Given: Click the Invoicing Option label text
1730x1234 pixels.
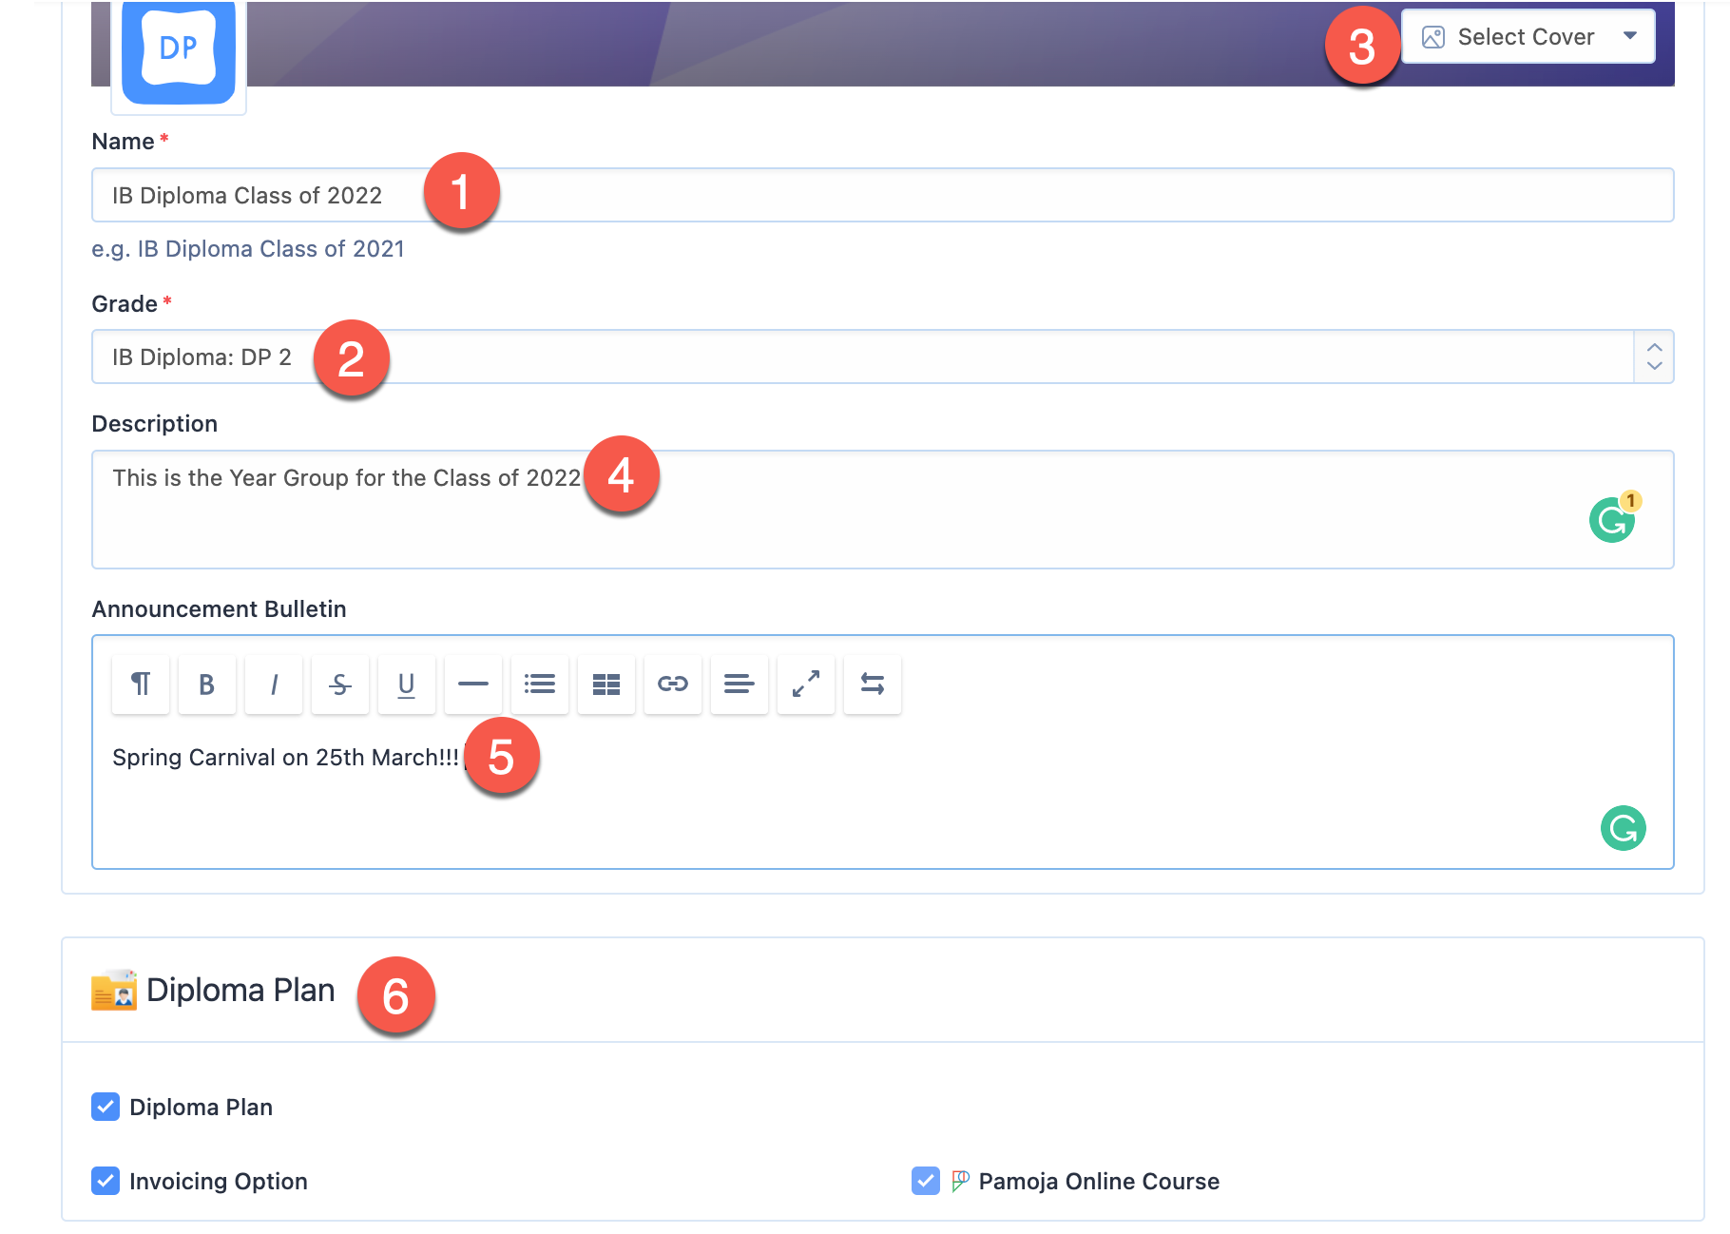Looking at the screenshot, I should click(x=219, y=1182).
